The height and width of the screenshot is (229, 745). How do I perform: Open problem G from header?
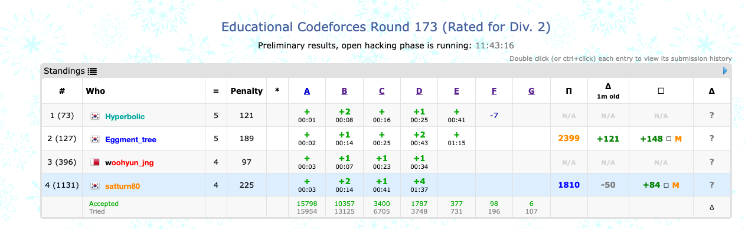(x=531, y=91)
